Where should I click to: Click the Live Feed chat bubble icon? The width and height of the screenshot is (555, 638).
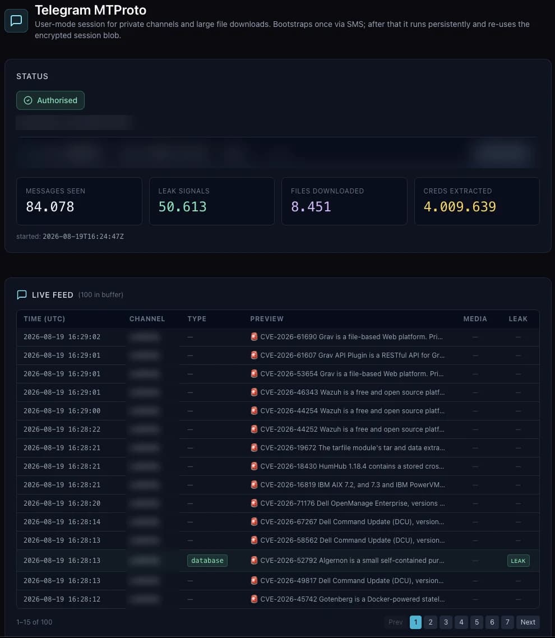coord(22,294)
